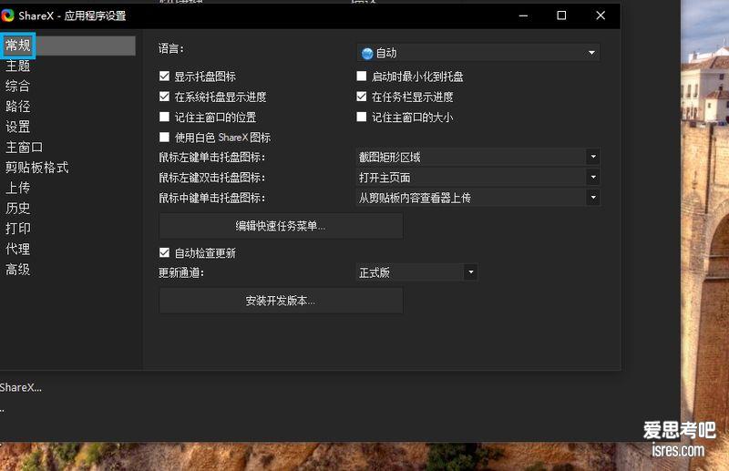
Task: Toggle 自动检查更新 checkbox
Action: [x=164, y=252]
